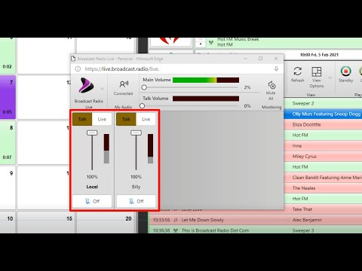This screenshot has height=271, width=362.
Task: Click the Local channel name label
Action: pos(92,187)
